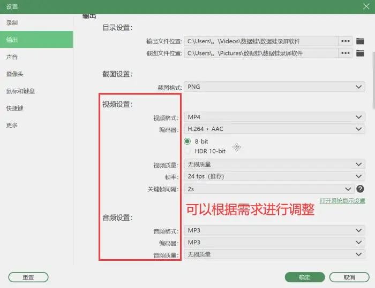
Task: Select the 8-bit radio option
Action: 187,142
